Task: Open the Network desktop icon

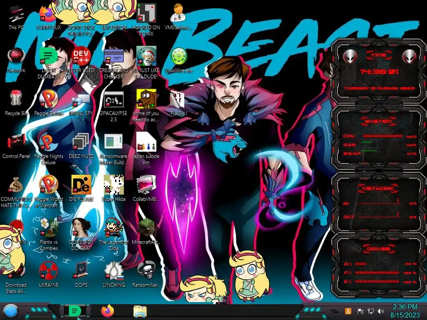Action: 16,57
